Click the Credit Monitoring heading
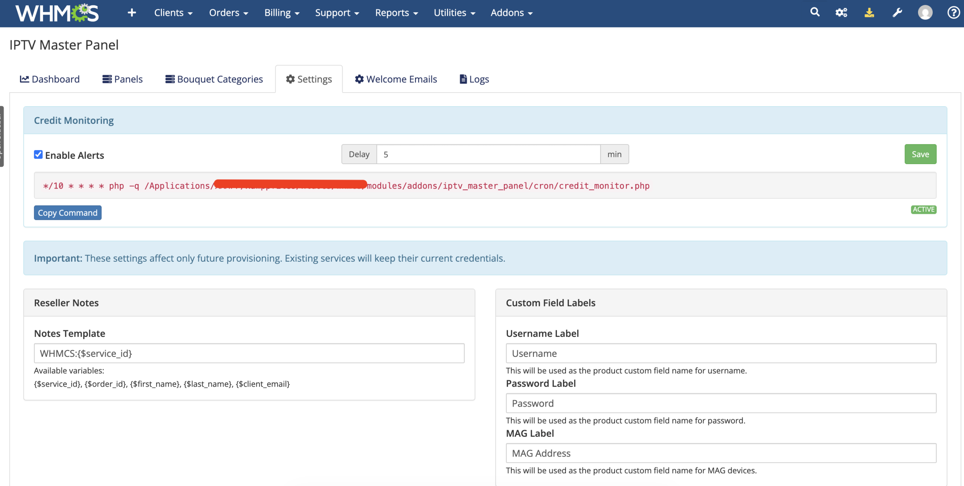 click(x=74, y=120)
